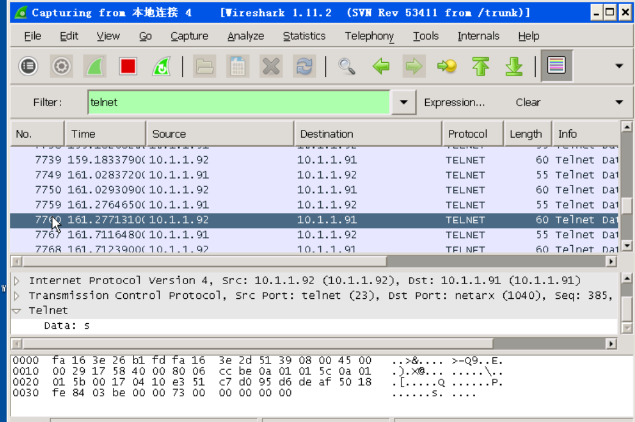This screenshot has width=635, height=422.
Task: Click the start capture shark fin icon
Action: tap(95, 66)
